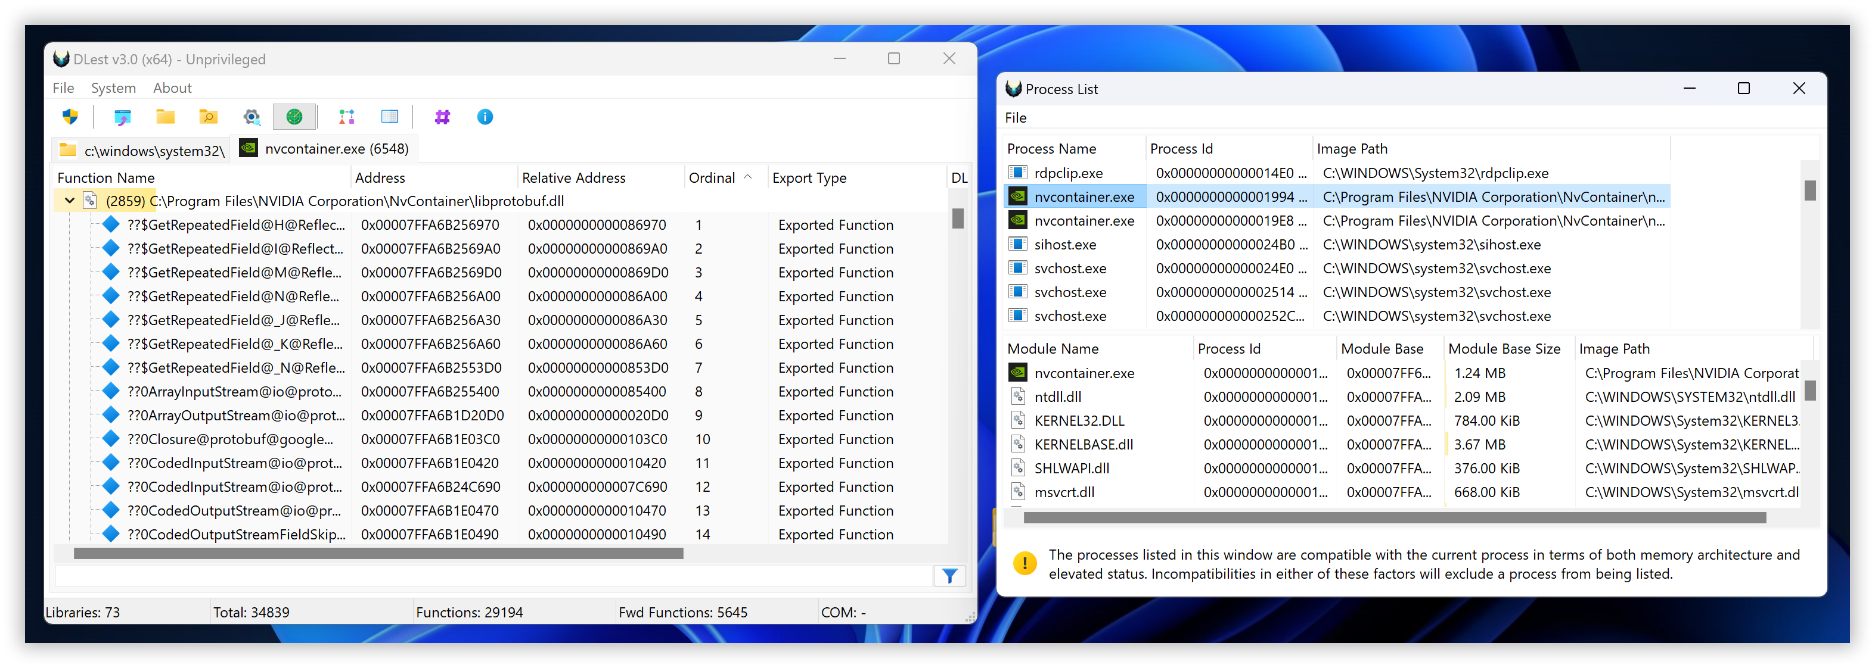Click the folder with magnifier icon
This screenshot has height=668, width=1875.
pyautogui.click(x=208, y=117)
